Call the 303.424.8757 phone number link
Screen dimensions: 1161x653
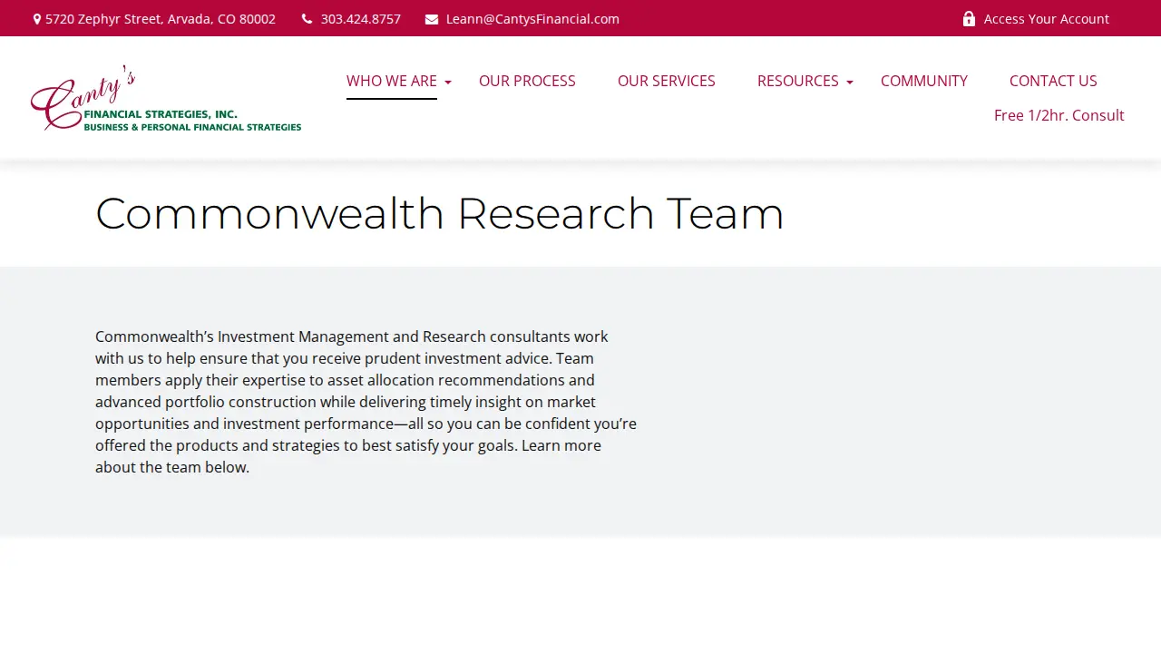(361, 19)
